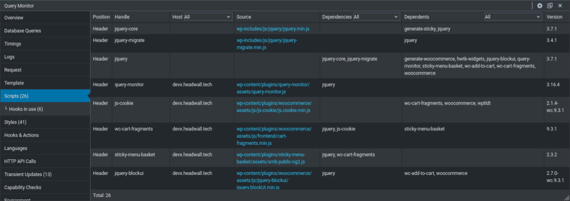
Task: Open the Styles (41) panel
Action: coord(45,122)
